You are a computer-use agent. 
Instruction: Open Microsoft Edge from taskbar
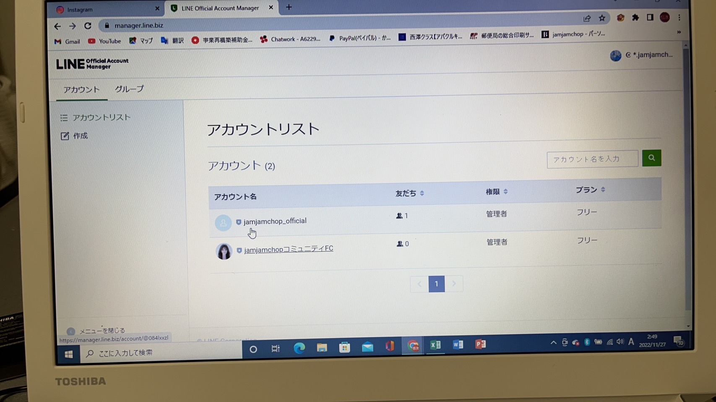coord(299,348)
